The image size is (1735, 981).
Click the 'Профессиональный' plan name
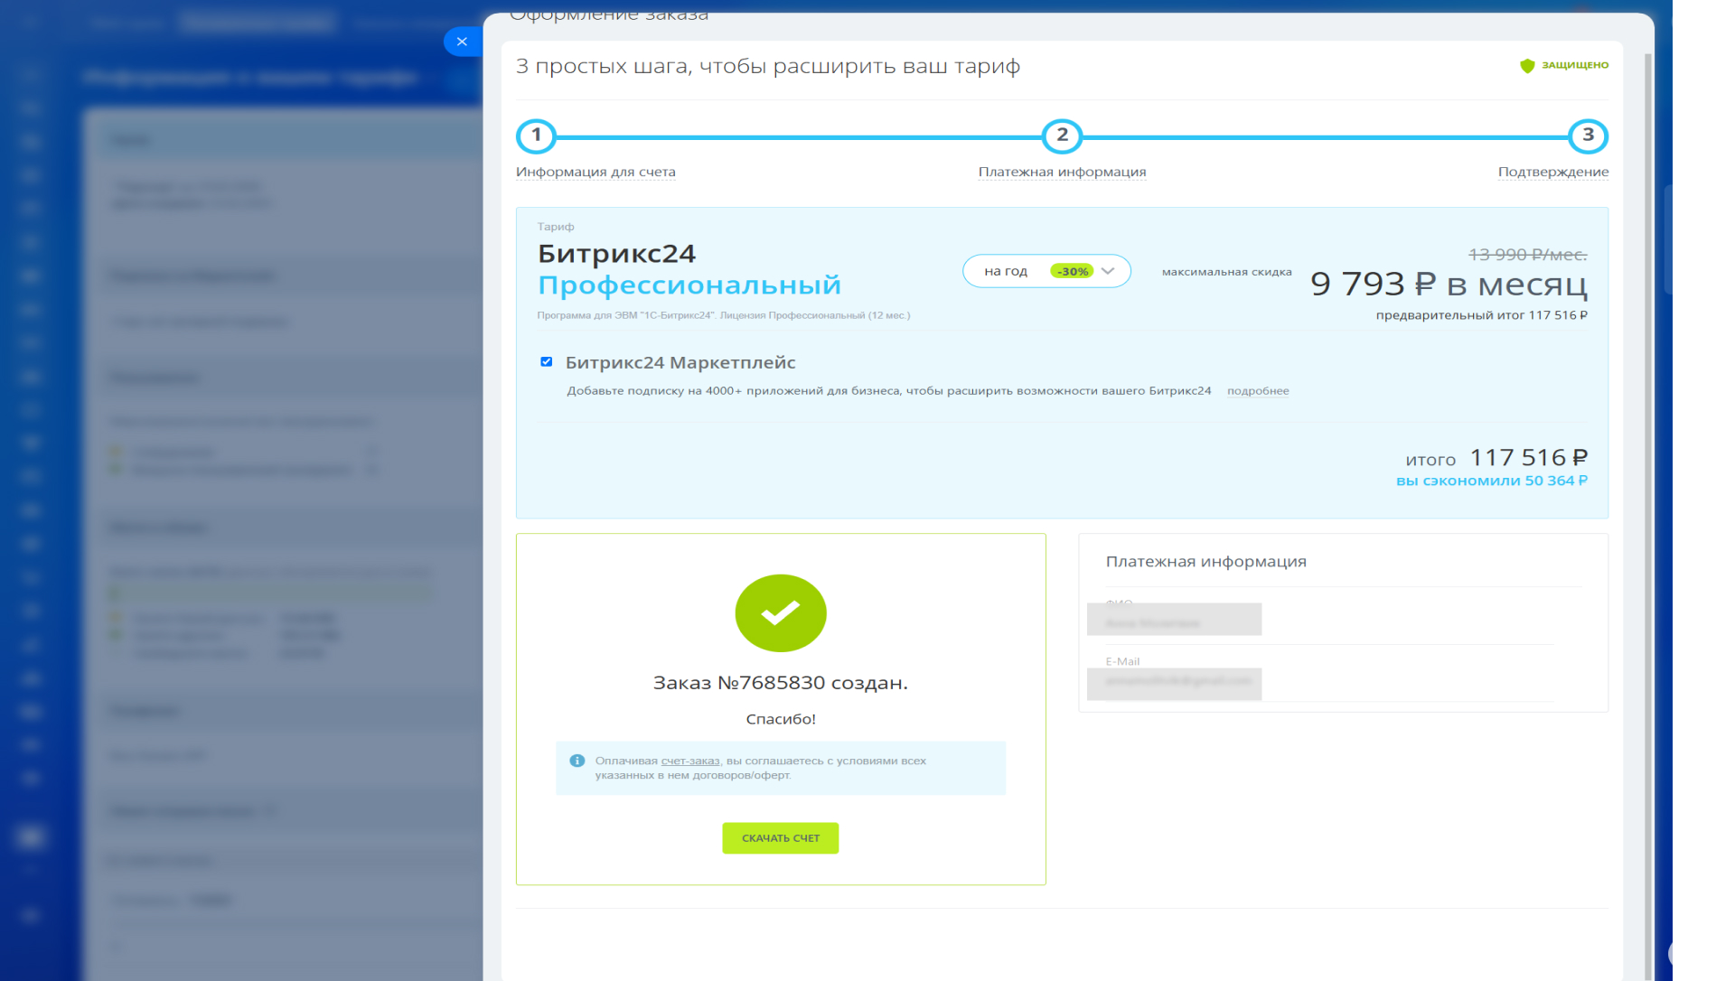(689, 285)
